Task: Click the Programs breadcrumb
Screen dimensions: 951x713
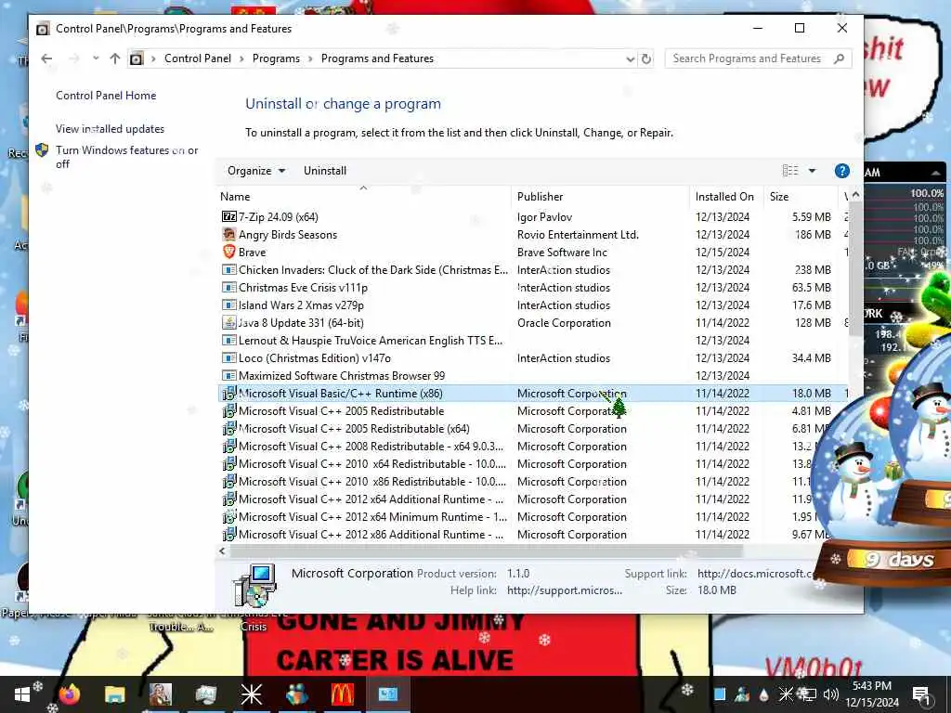Action: tap(276, 58)
